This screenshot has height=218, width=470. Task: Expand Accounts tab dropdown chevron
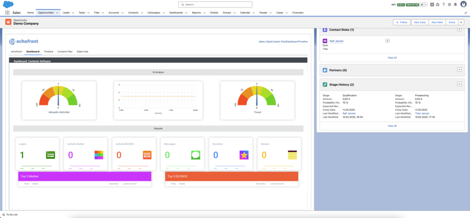(122, 13)
